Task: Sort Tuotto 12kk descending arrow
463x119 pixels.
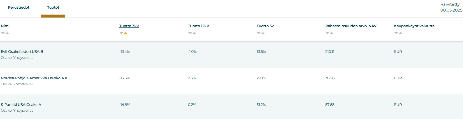Action: (x=190, y=33)
